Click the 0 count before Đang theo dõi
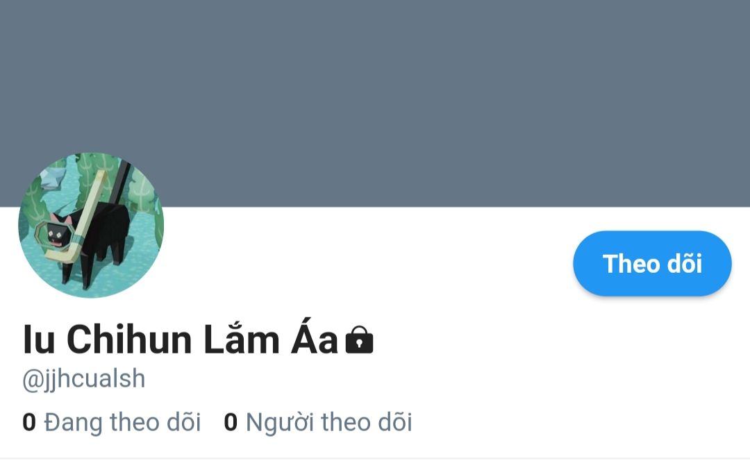Viewport: 750px width, 461px height. coord(29,422)
